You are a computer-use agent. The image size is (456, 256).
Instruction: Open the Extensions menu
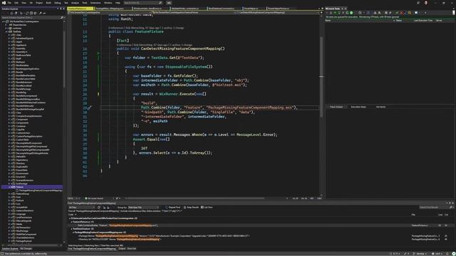pos(95,3)
